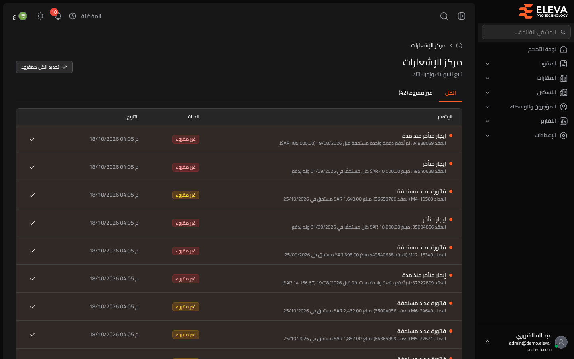Expand the التسكين menu chevron
This screenshot has width=574, height=359.
(x=488, y=93)
